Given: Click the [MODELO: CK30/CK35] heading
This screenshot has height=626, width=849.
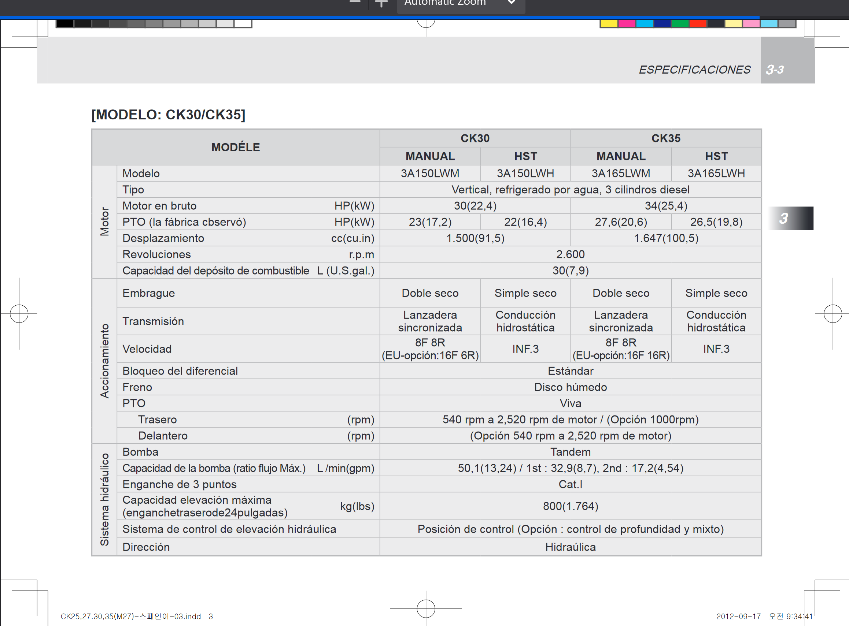Looking at the screenshot, I should (x=168, y=115).
